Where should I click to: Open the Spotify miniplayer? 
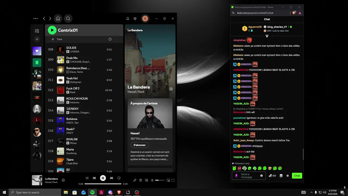[x=168, y=180]
